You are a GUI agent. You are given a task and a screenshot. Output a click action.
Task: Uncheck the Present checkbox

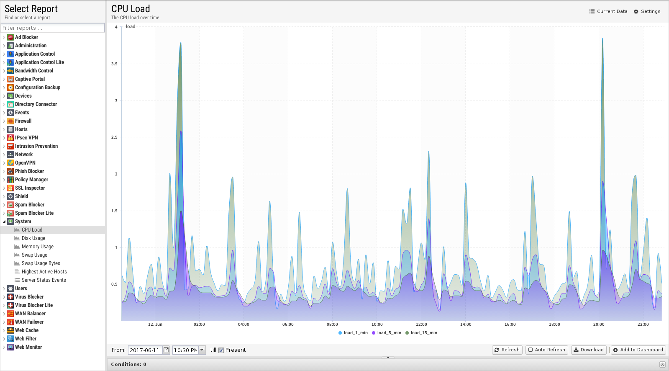221,350
